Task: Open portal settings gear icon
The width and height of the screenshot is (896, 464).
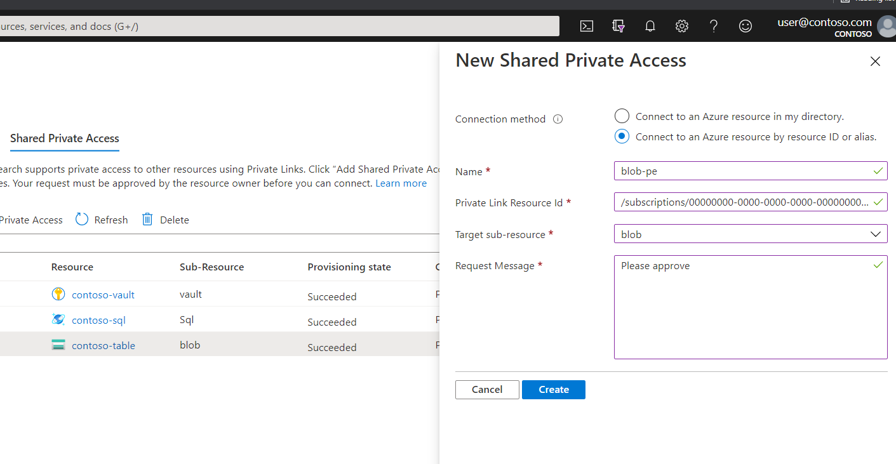Action: [x=682, y=26]
